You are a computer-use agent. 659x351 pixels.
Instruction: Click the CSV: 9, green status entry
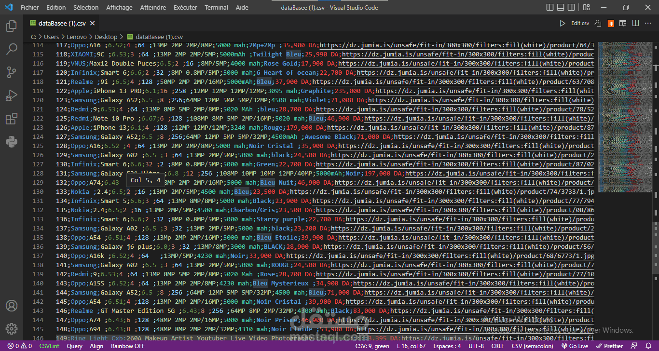(372, 346)
